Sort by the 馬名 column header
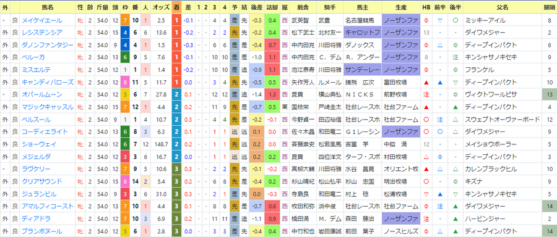Image resolution: width=557 pixels, height=237 pixels. (x=48, y=7)
